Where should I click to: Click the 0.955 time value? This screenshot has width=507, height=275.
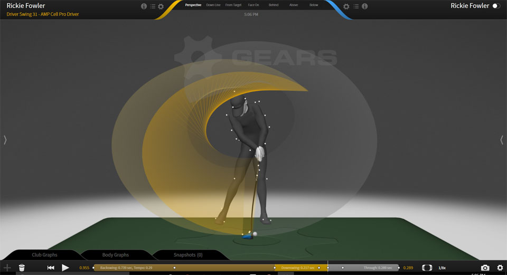coord(84,268)
